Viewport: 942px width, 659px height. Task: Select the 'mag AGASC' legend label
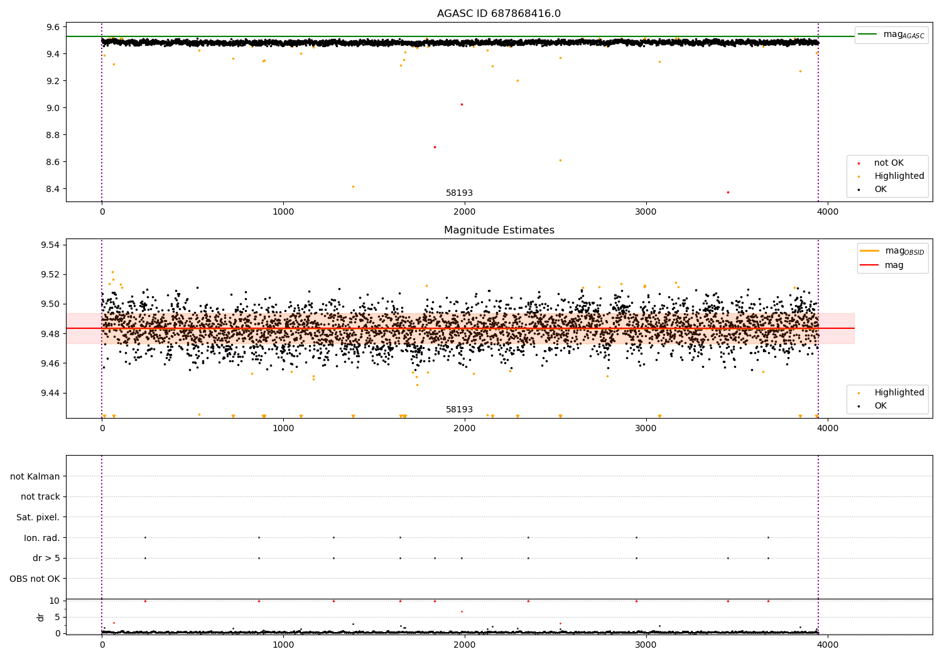pyautogui.click(x=904, y=35)
